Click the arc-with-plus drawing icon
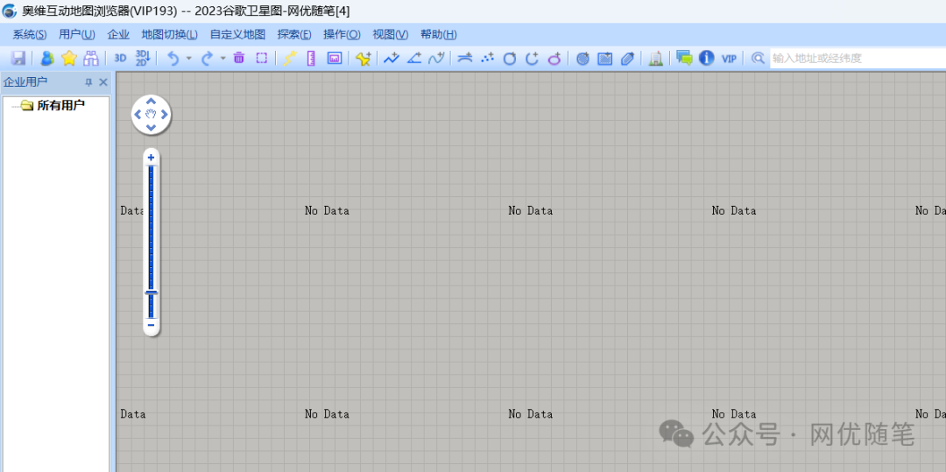Image resolution: width=946 pixels, height=472 pixels. click(x=464, y=58)
